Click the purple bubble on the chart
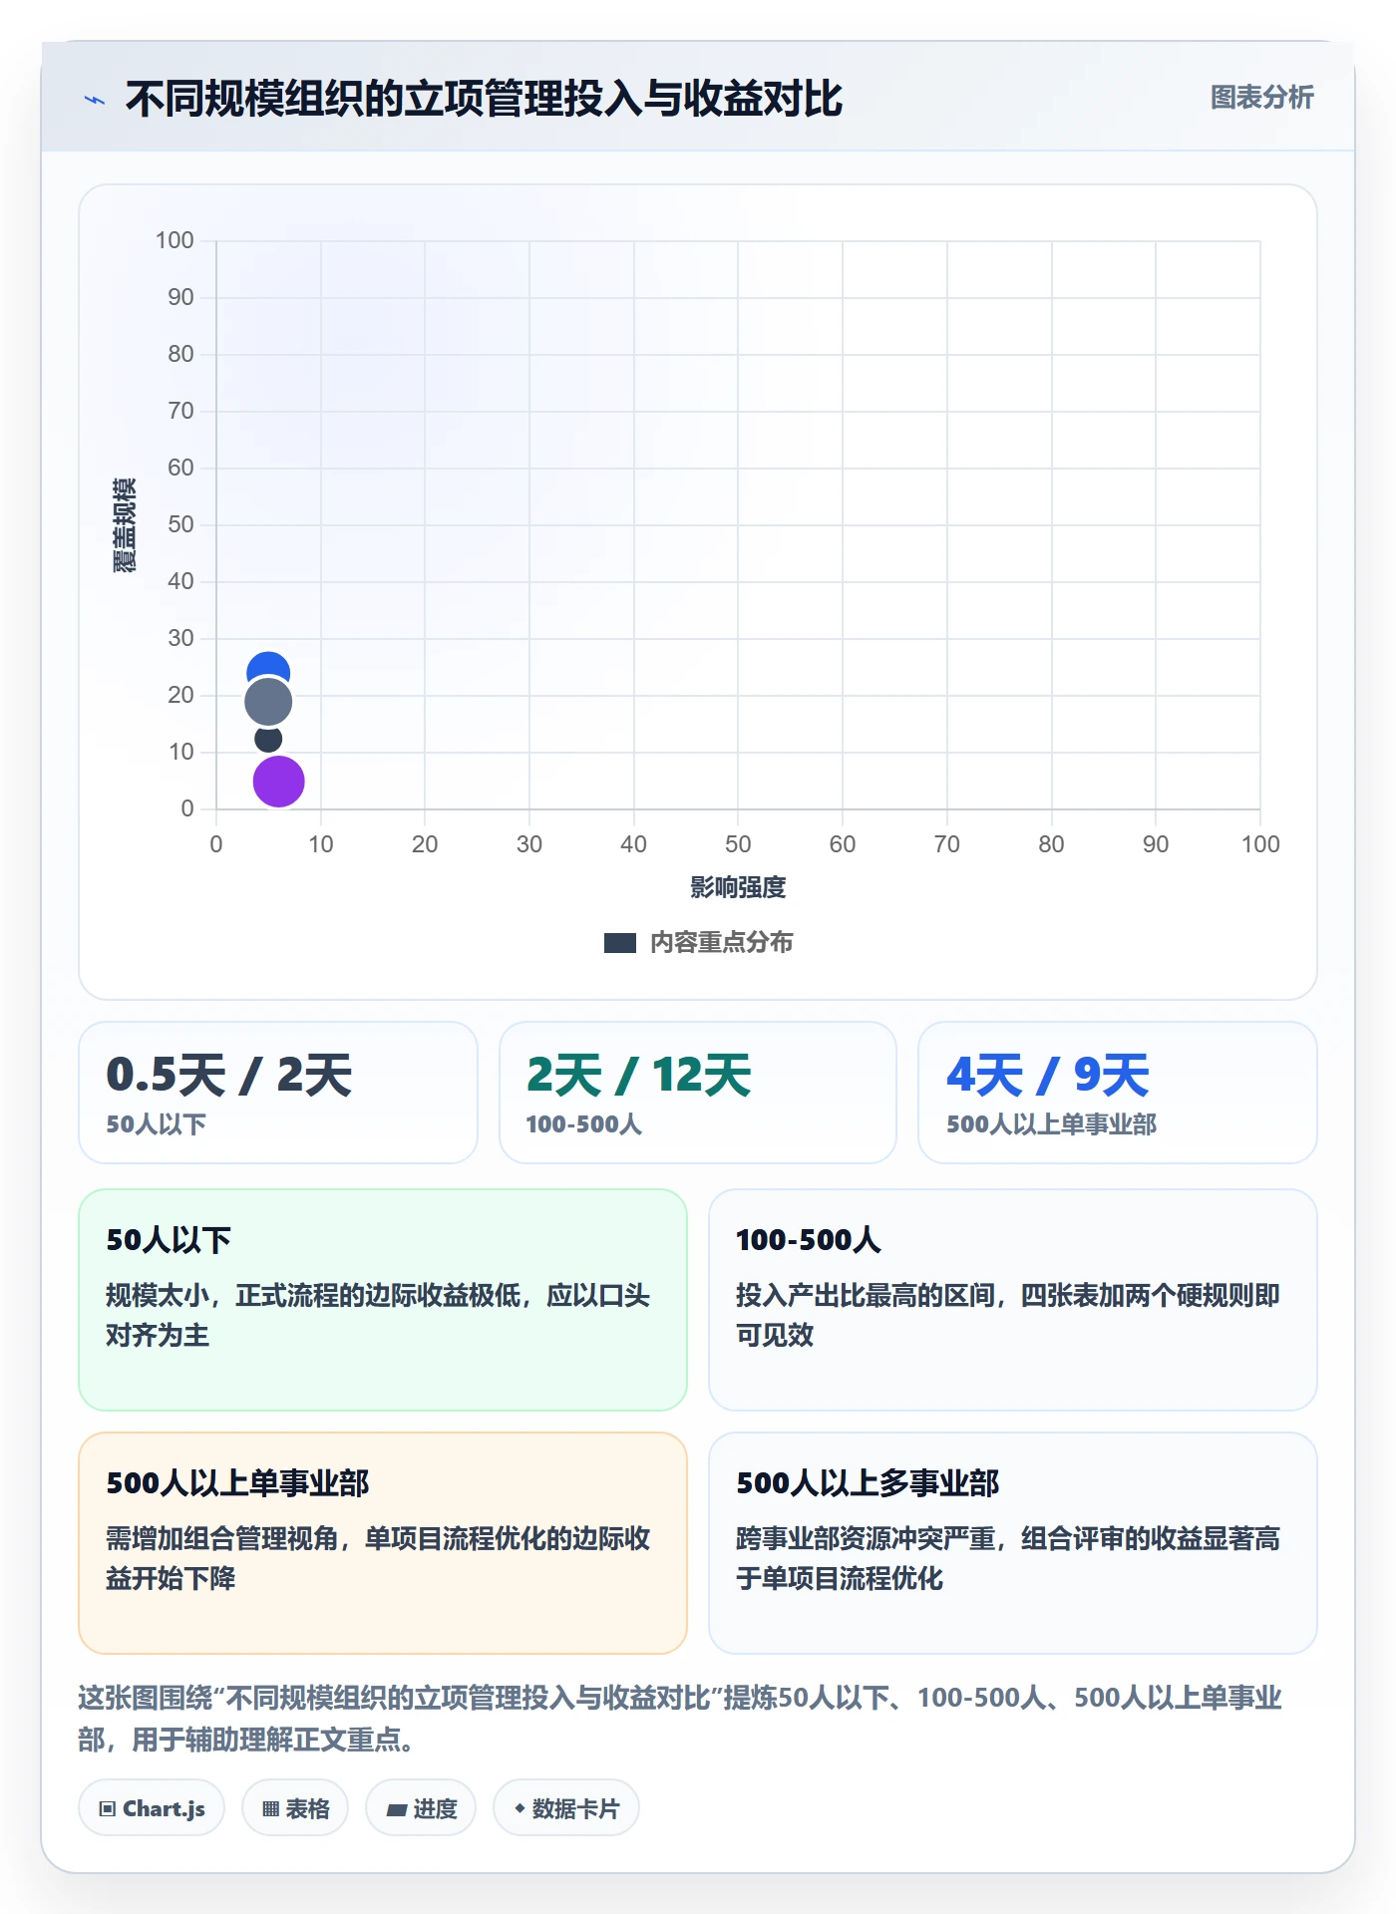 [x=278, y=781]
